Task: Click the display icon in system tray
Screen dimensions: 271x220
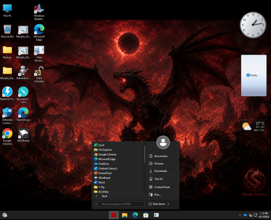Action: [255, 215]
